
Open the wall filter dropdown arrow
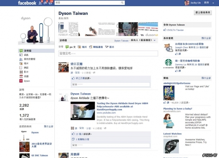pos(155,40)
